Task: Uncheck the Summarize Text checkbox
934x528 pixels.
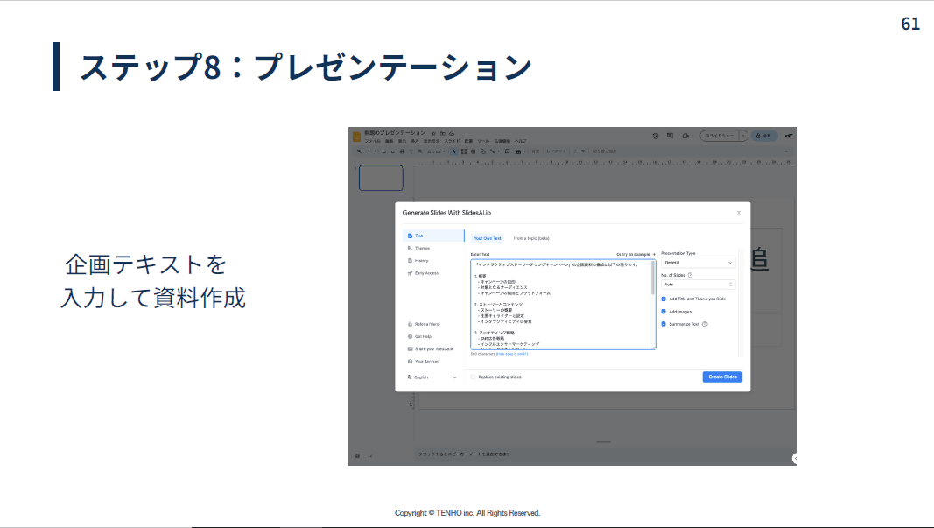Action: pos(664,324)
